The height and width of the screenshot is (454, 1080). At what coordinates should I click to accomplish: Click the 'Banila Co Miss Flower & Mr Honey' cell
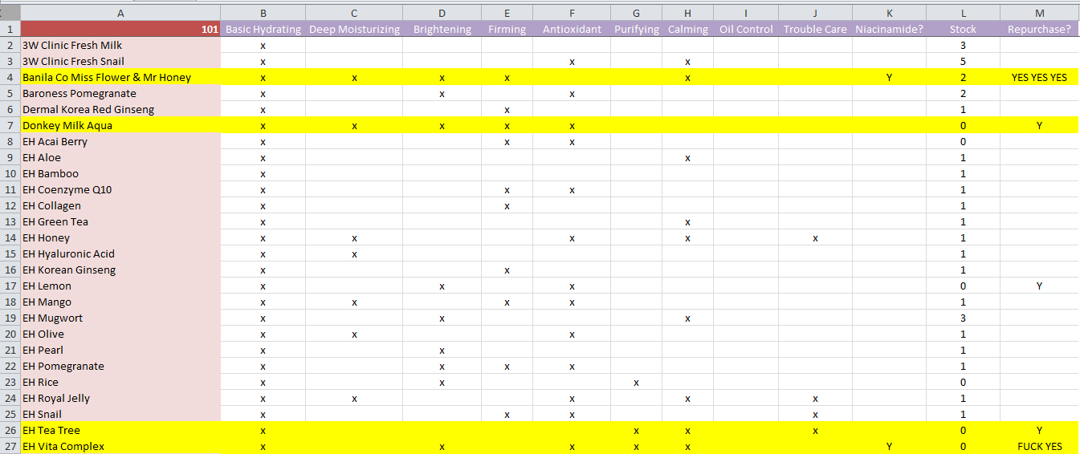tap(107, 78)
